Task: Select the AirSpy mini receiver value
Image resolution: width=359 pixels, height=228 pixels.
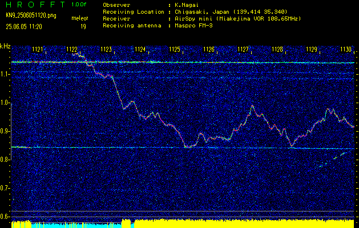Action: pos(237,19)
